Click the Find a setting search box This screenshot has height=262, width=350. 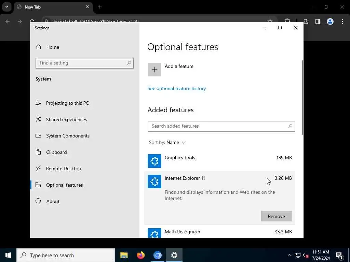coord(85,63)
